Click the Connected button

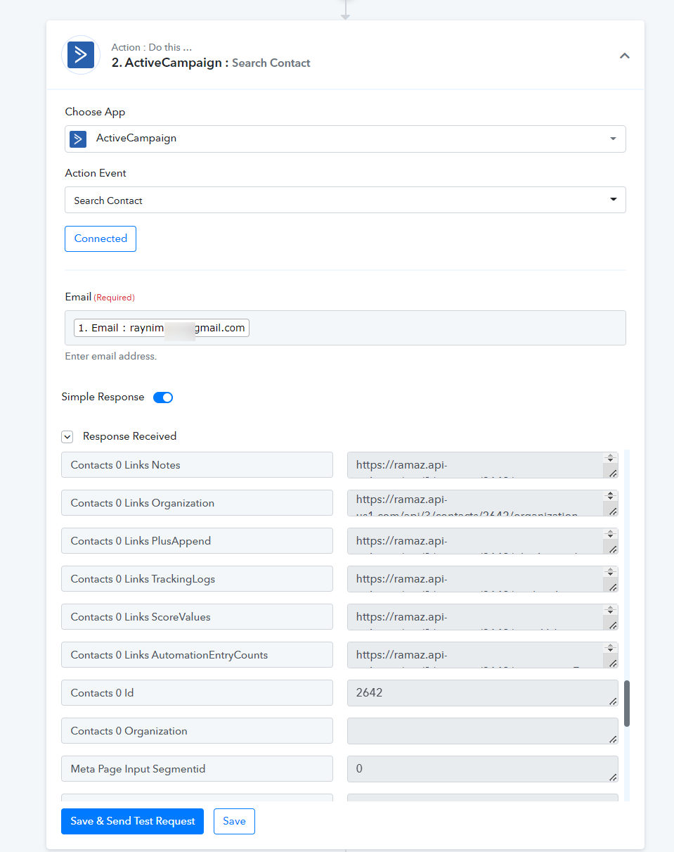(101, 239)
